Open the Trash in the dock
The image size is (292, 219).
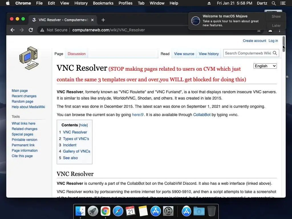[211, 211]
